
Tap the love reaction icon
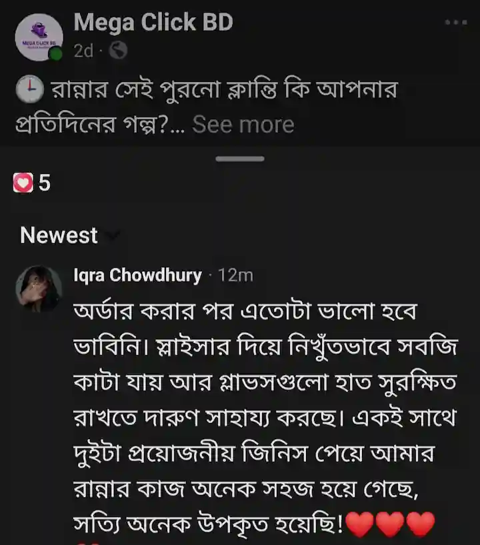click(23, 183)
